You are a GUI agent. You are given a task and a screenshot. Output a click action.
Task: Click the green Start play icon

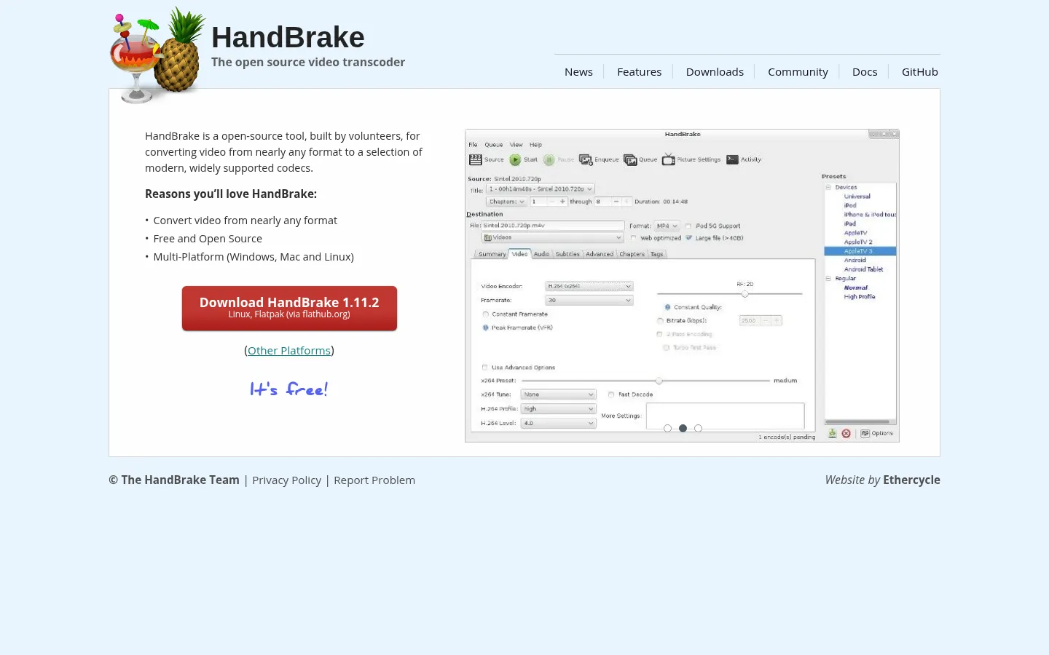click(x=515, y=159)
